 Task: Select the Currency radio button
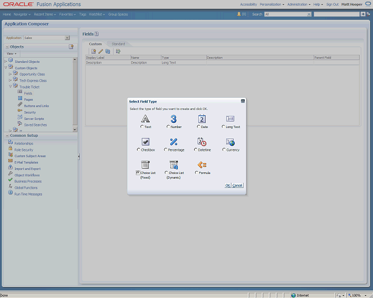coord(224,150)
